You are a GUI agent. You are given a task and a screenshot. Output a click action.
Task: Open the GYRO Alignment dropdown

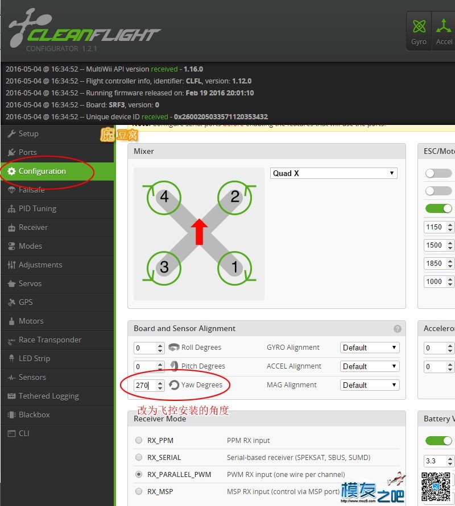(x=370, y=348)
